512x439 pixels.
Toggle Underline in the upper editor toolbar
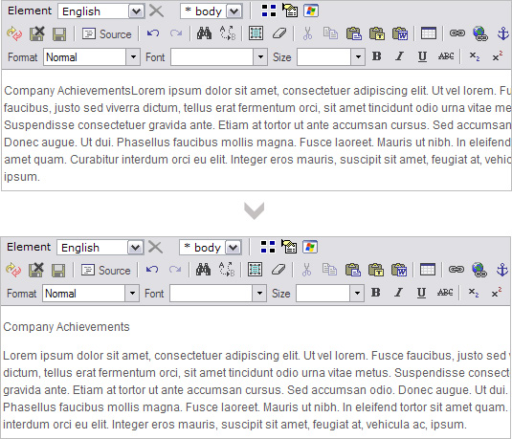click(422, 56)
